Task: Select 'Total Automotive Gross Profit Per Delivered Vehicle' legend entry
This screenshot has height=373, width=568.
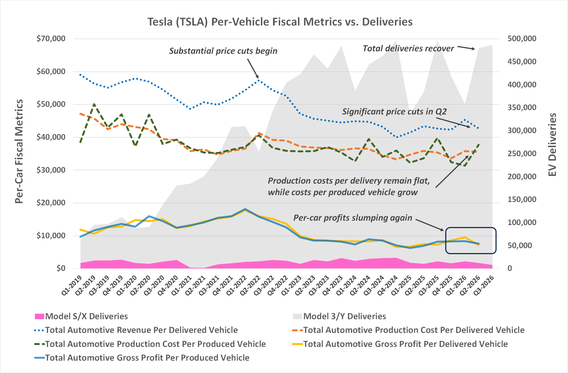Action: (400, 344)
